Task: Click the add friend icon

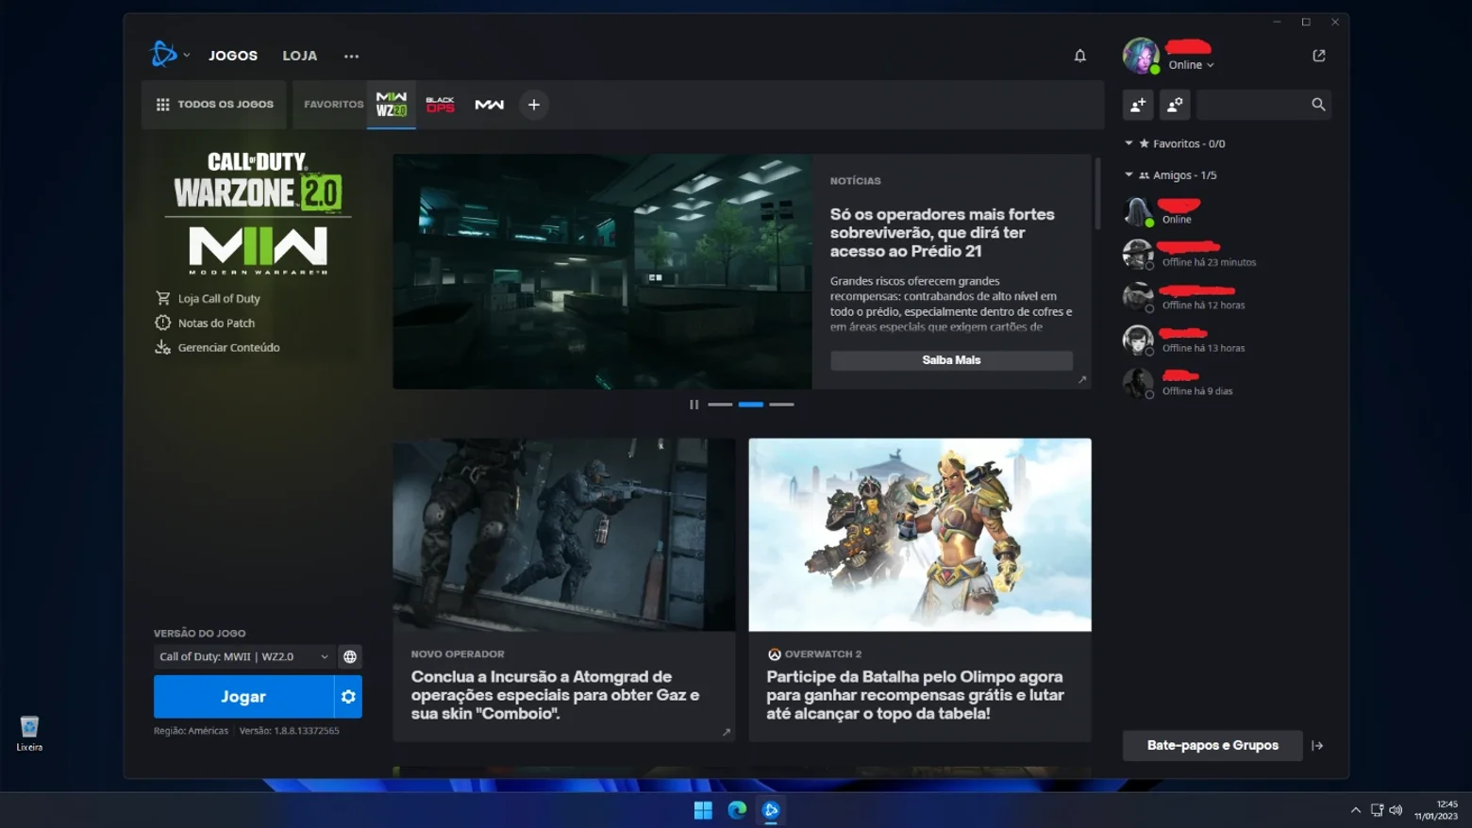Action: point(1138,105)
